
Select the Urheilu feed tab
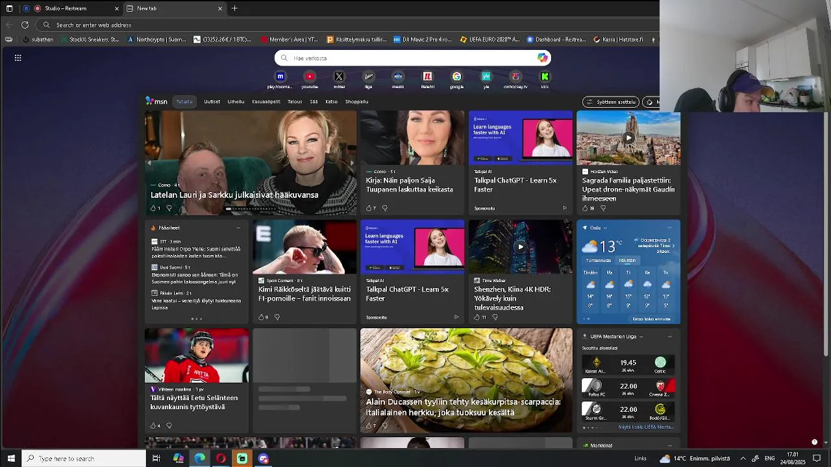pos(236,101)
